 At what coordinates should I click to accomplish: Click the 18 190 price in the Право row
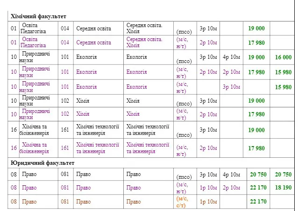283,188
